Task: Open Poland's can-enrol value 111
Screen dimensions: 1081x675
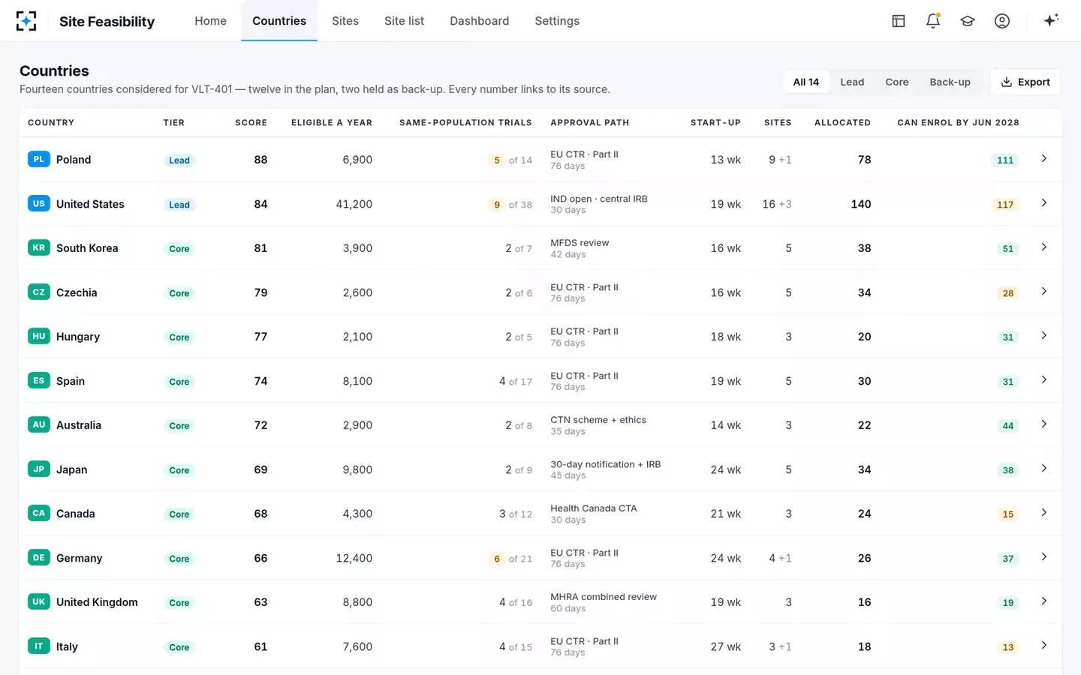Action: click(1005, 160)
